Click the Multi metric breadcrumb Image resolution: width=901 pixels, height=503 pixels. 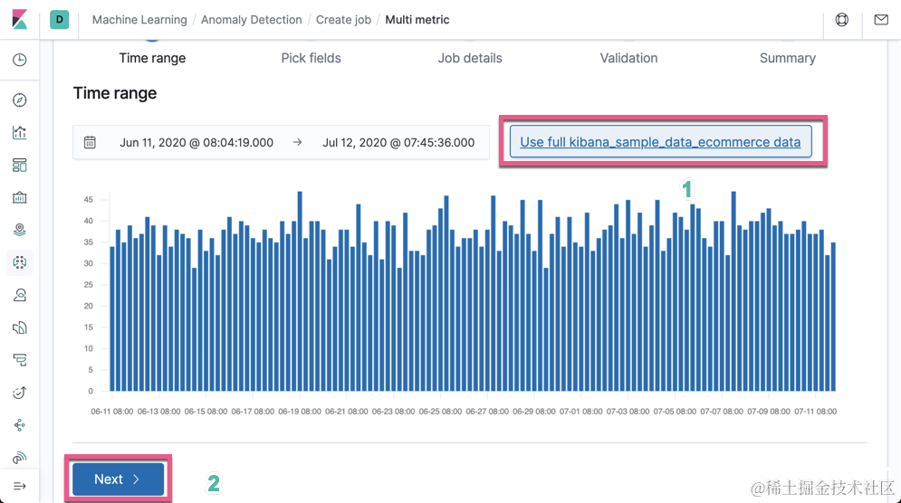(x=417, y=20)
